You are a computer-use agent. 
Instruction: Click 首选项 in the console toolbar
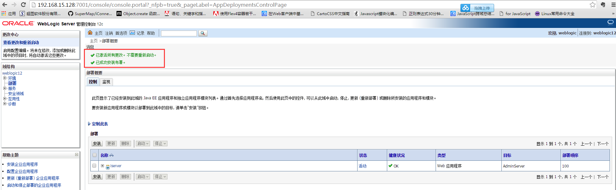coord(121,33)
